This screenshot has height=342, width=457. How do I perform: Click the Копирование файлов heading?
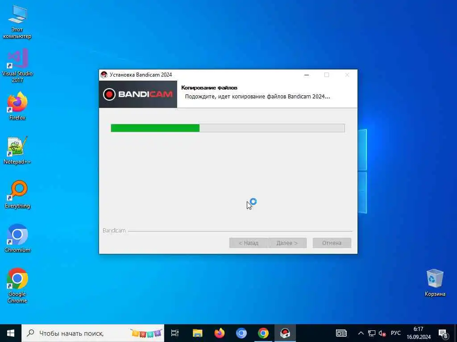(x=209, y=88)
